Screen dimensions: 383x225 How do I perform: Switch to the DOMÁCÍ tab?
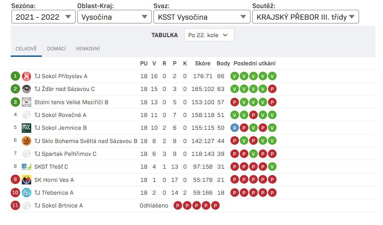coord(56,49)
